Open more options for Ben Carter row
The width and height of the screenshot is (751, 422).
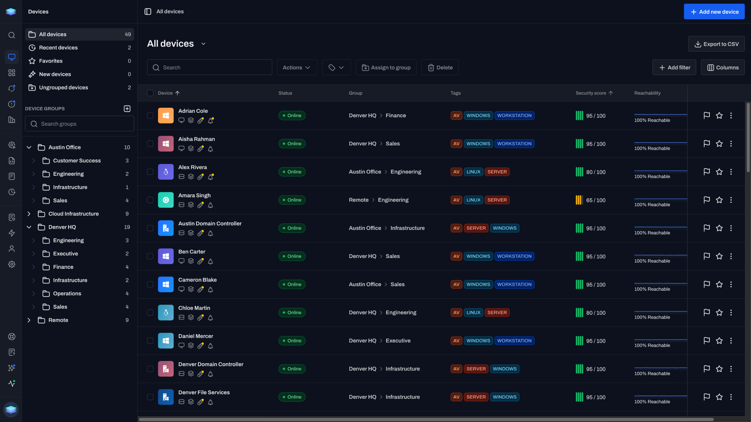[x=731, y=256]
